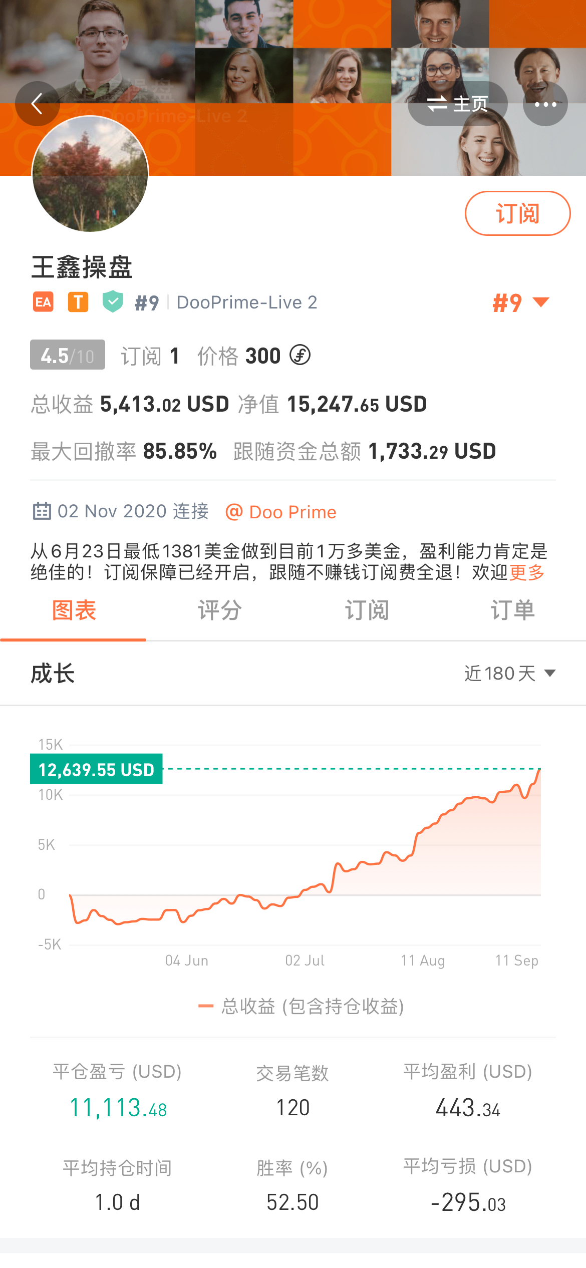Tap the orange T badge icon
Screen dimensions: 586x1268
coord(78,302)
